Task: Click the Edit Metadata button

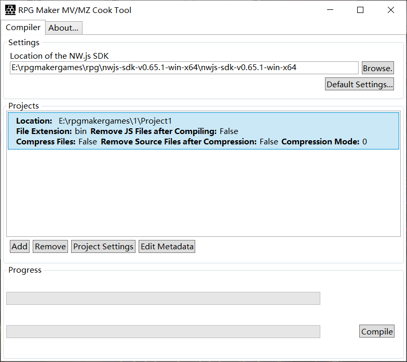Action: pos(167,246)
